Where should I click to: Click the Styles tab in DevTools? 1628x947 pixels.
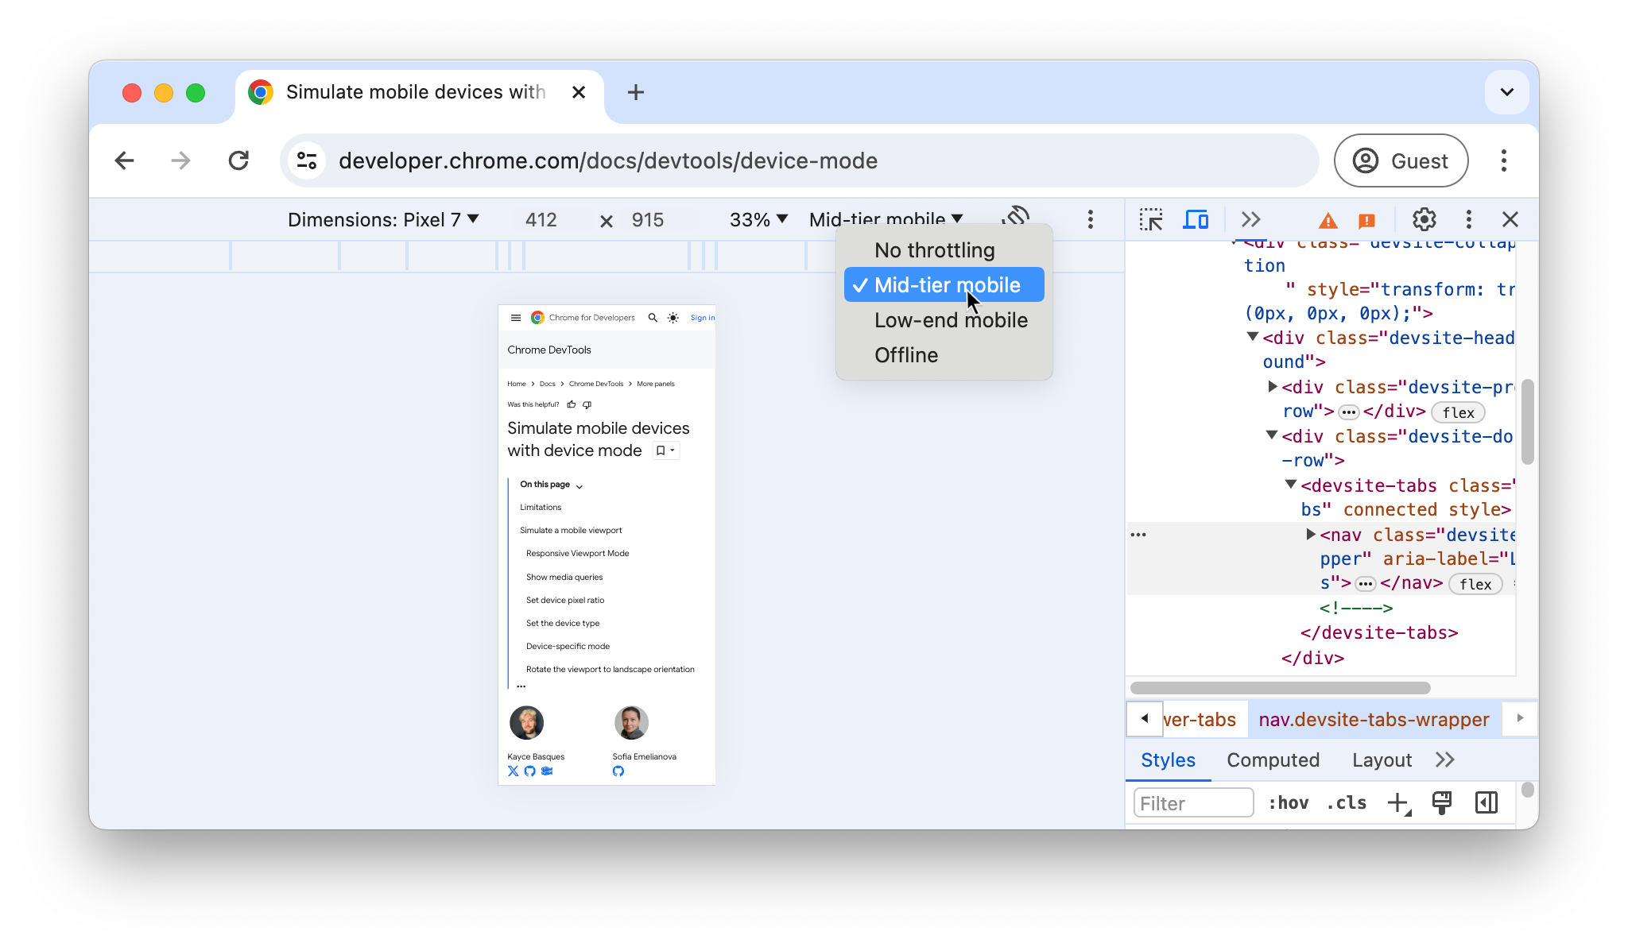[x=1168, y=759]
